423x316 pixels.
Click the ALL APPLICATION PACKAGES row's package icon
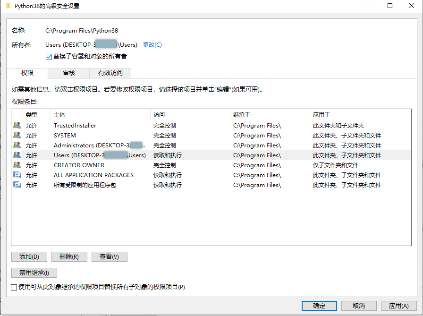(x=17, y=175)
